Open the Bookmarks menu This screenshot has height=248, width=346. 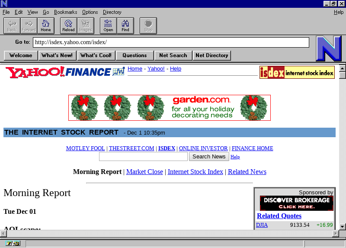click(65, 12)
